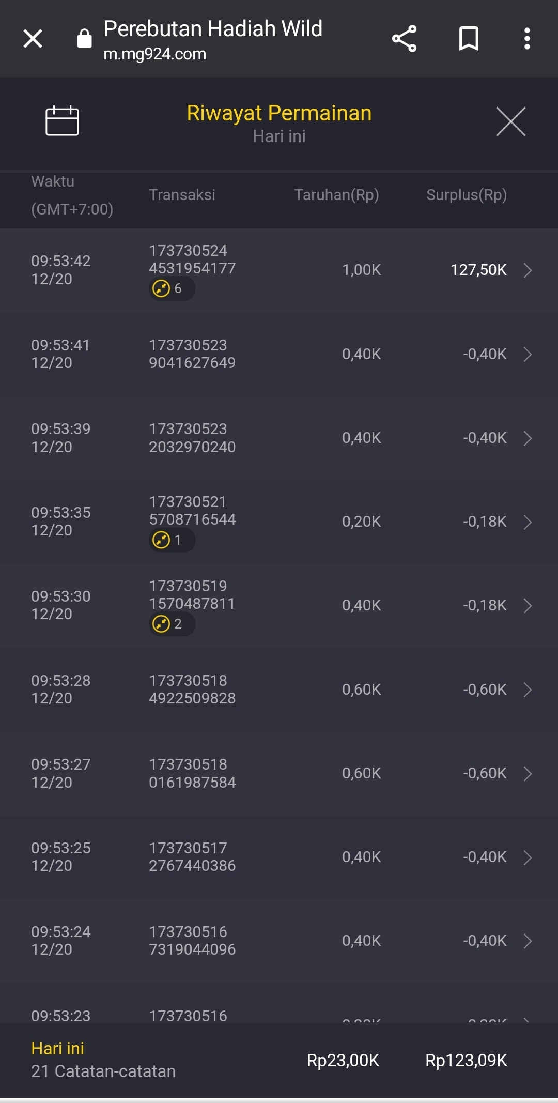Image resolution: width=558 pixels, height=1103 pixels.
Task: Open the calendar date picker
Action: click(62, 121)
